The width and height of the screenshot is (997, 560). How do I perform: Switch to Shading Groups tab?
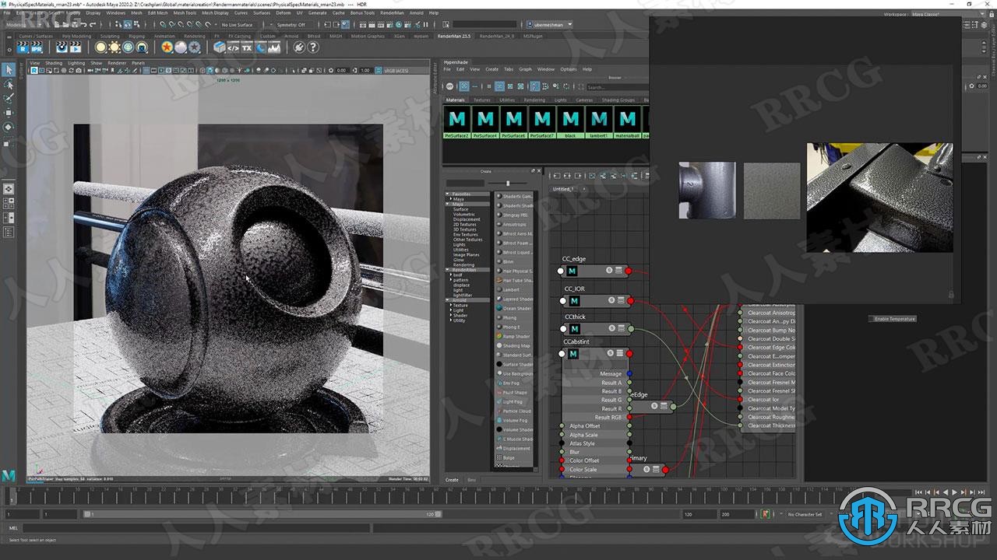pyautogui.click(x=618, y=100)
